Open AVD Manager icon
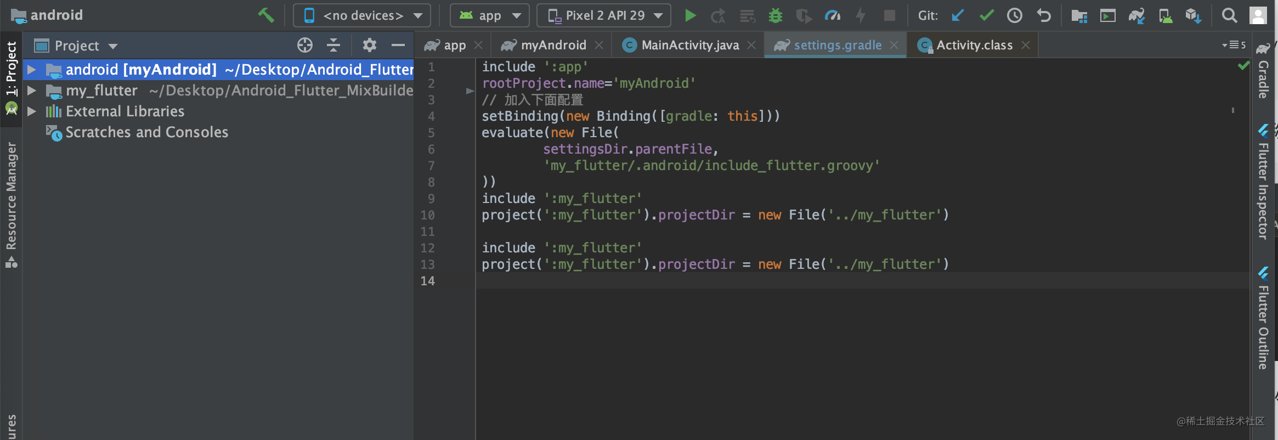 click(1165, 16)
